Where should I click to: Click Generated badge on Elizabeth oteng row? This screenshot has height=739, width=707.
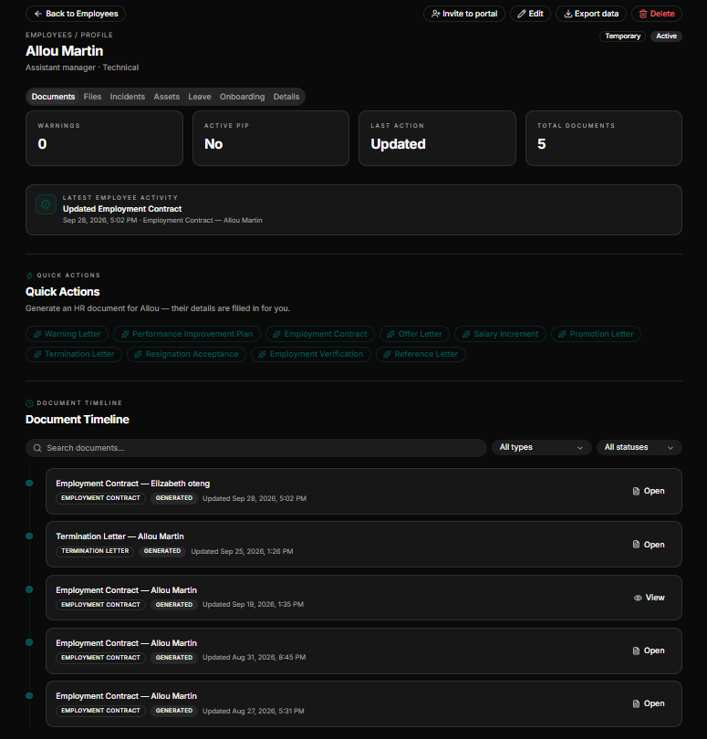pos(174,498)
